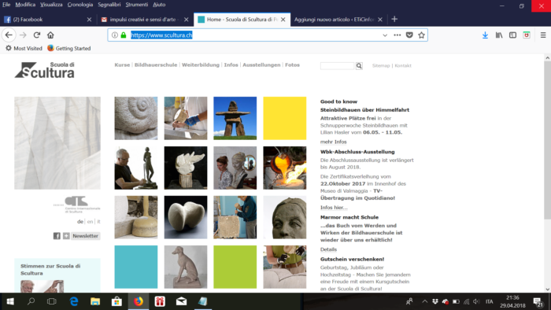
Task: Show hidden system tray icons chevron
Action: coord(424,301)
